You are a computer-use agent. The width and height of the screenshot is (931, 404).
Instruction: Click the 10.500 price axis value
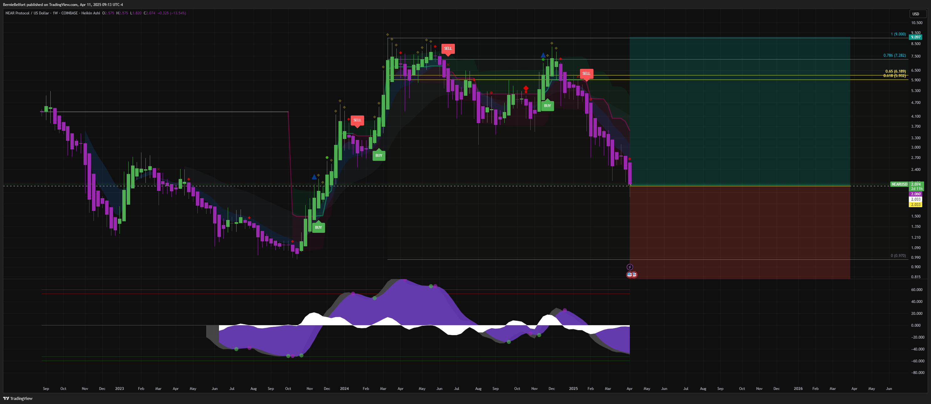coord(917,23)
